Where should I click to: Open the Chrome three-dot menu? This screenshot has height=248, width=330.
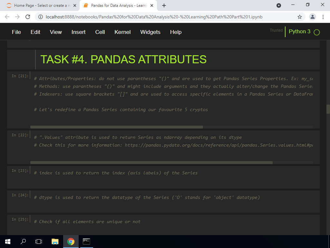323,16
